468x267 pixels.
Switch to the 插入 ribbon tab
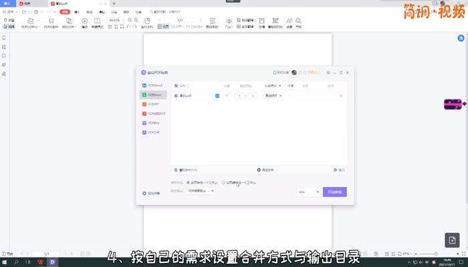point(78,12)
